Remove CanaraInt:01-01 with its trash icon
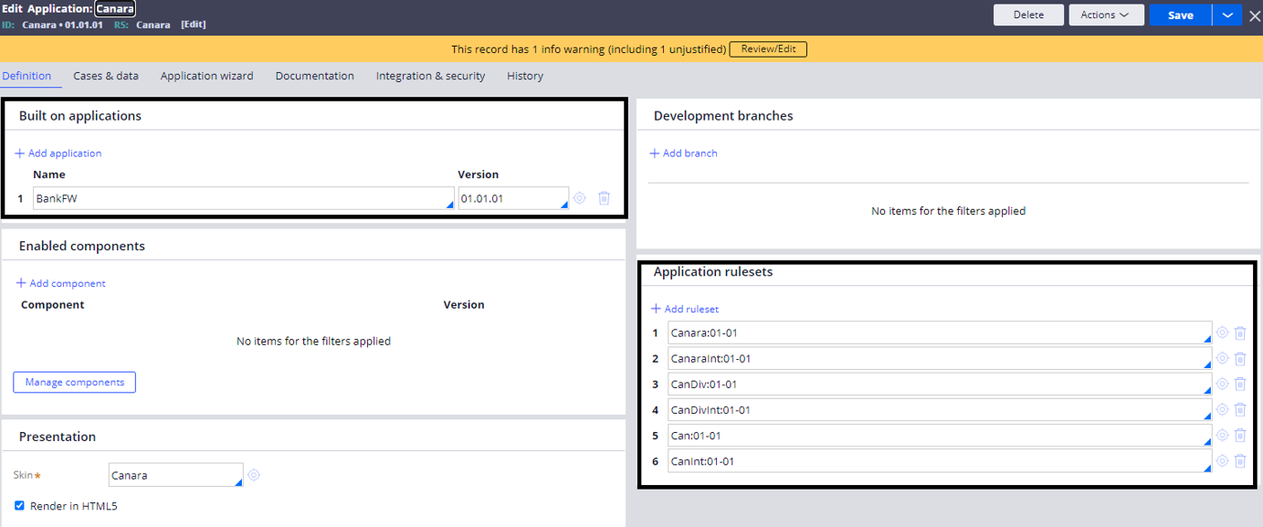1263x527 pixels. [x=1239, y=358]
